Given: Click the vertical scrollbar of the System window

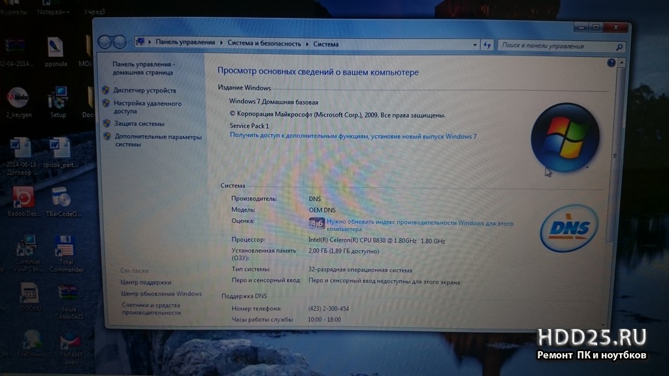Looking at the screenshot, I should click(x=613, y=157).
